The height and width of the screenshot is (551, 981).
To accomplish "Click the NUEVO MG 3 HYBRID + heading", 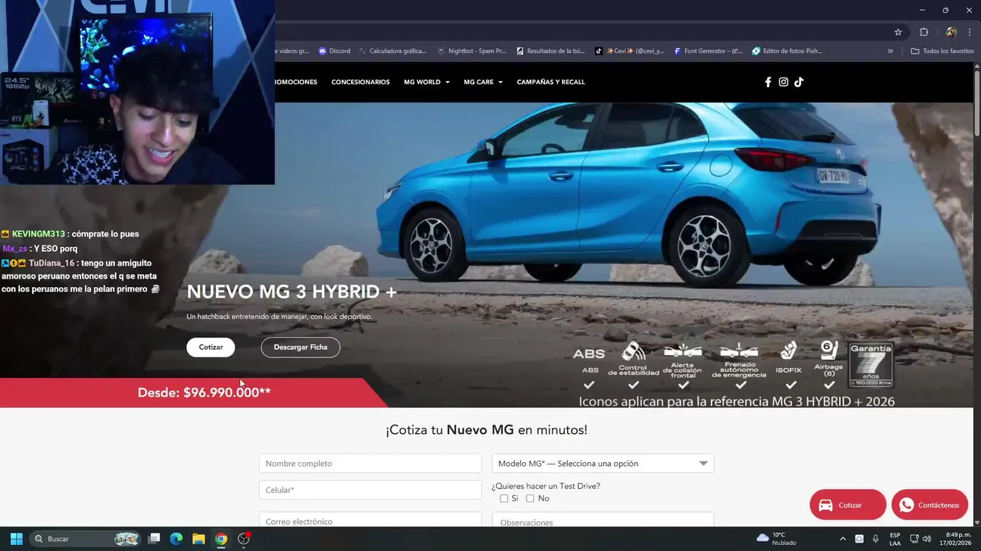I will coord(291,292).
